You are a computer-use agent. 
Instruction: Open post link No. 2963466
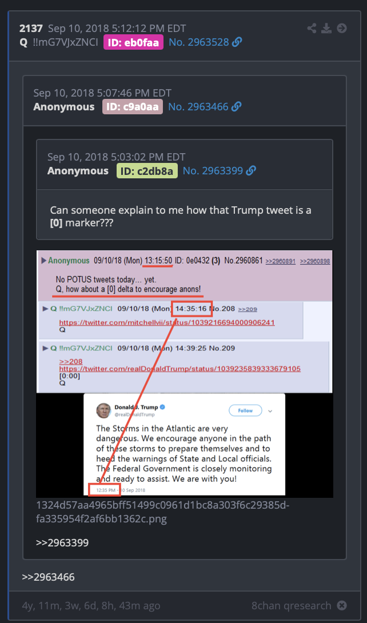pos(198,106)
